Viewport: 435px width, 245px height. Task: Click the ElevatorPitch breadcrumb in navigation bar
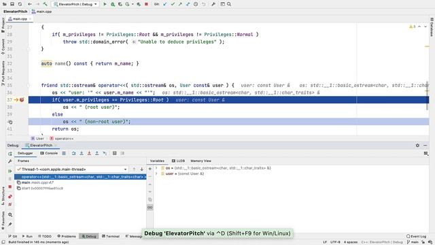click(x=15, y=12)
